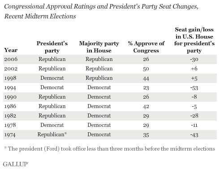Click the 1974 seat loss value -43
220x169 pixels.
coord(194,135)
